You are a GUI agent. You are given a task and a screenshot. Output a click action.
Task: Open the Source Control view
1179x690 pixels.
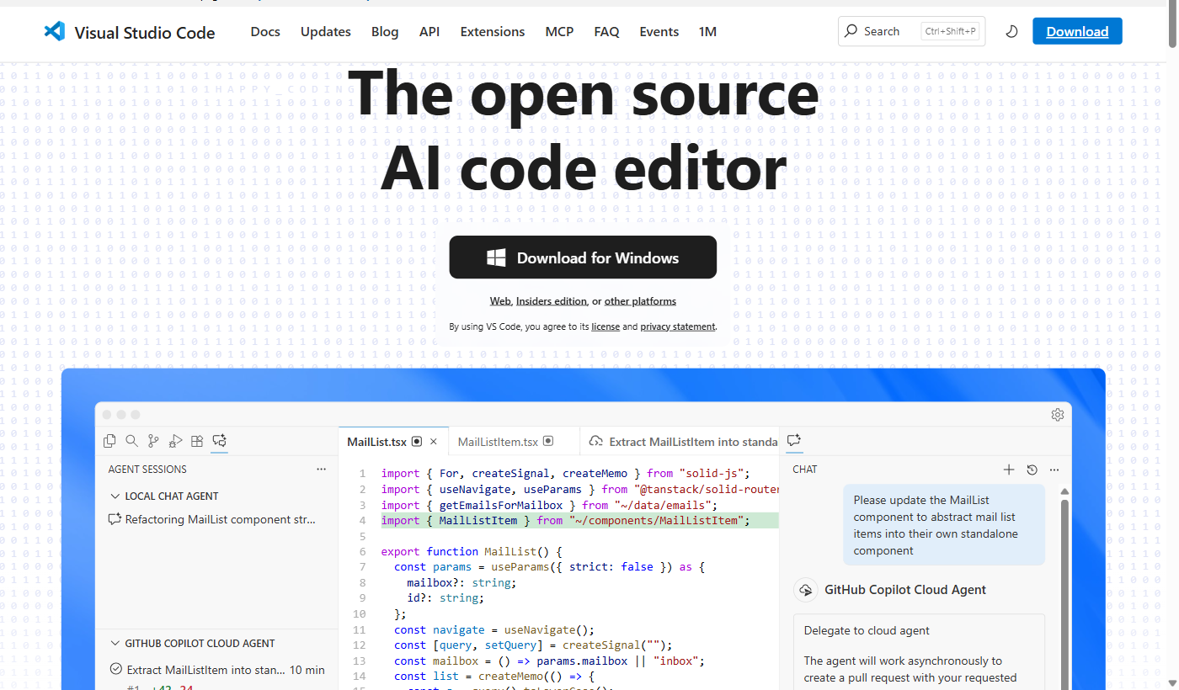pos(153,440)
